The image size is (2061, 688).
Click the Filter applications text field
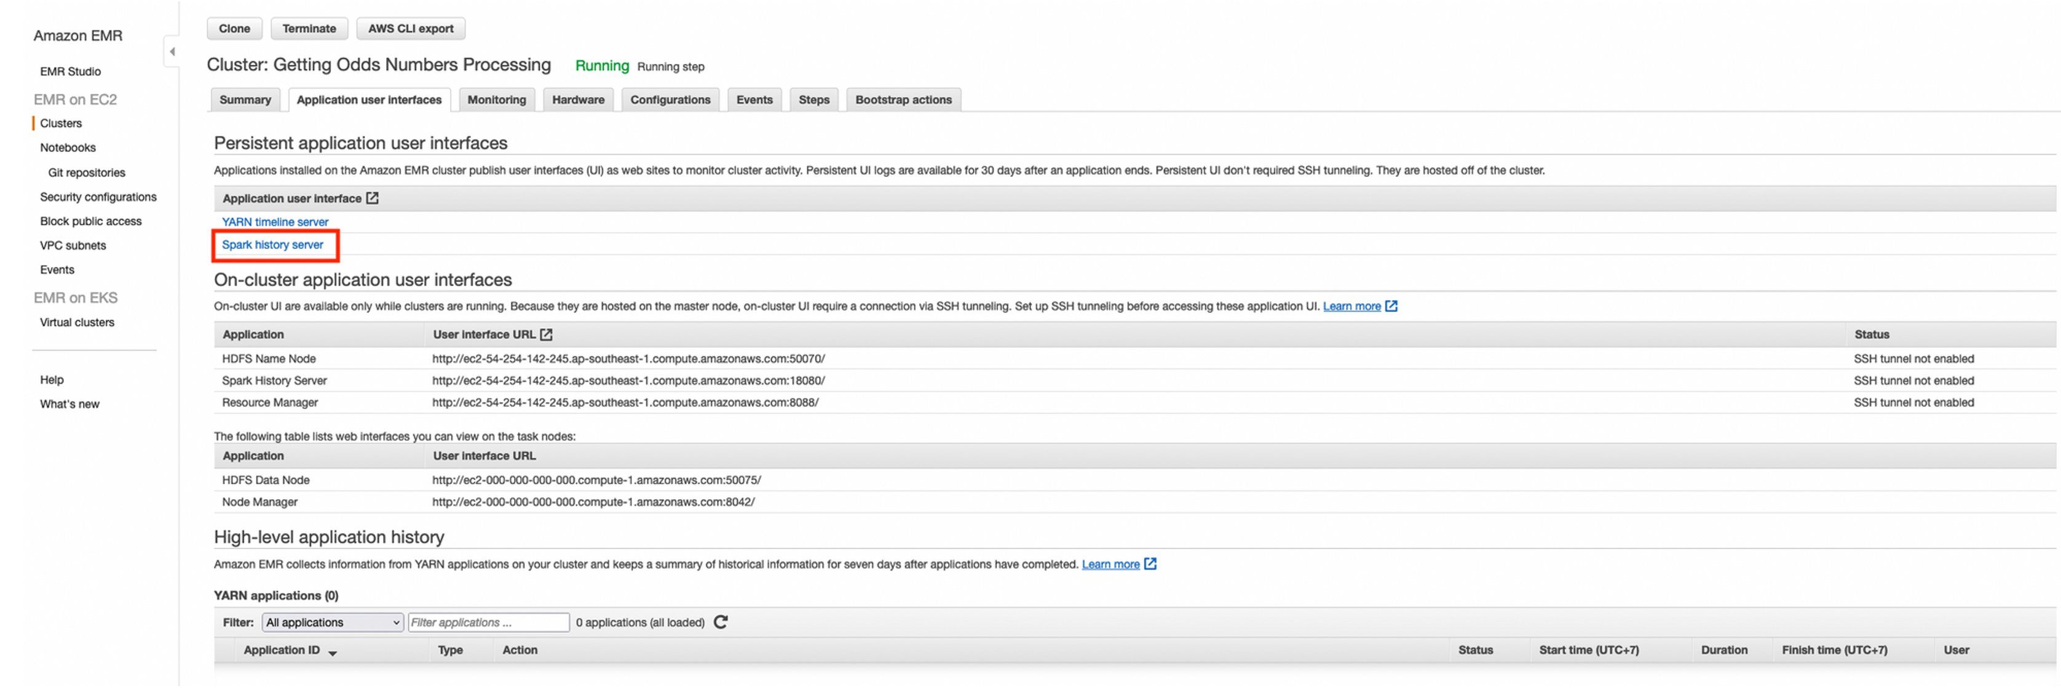(488, 622)
